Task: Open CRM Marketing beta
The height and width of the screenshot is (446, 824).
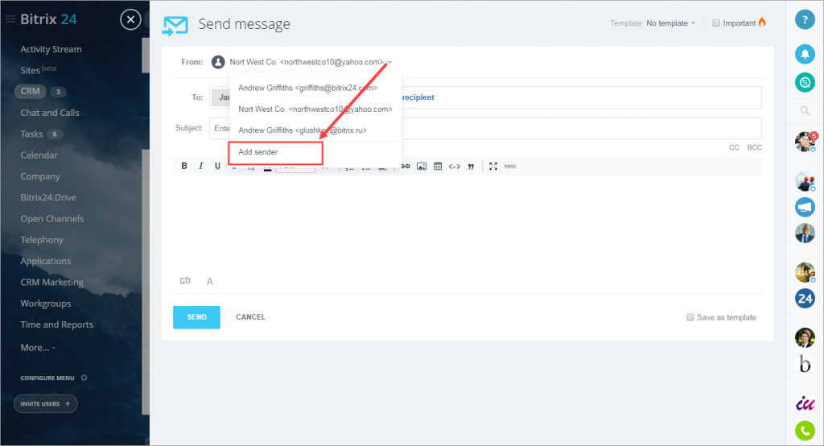Action: 60,282
